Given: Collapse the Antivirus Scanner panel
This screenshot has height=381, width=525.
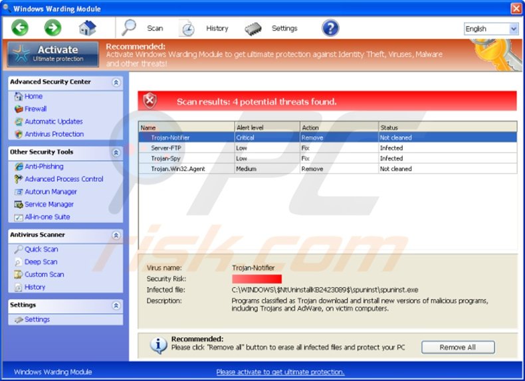Looking at the screenshot, I should (x=116, y=235).
